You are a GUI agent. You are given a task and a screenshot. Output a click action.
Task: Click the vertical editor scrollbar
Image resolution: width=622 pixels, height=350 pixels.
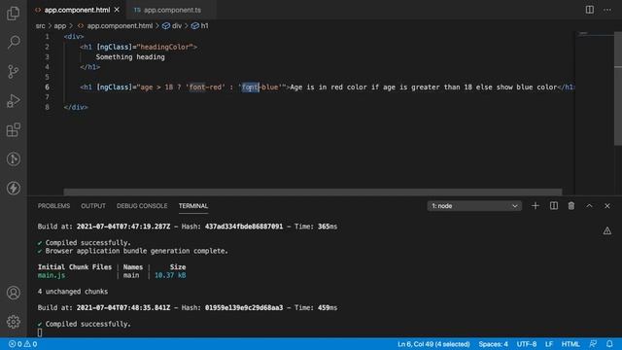tap(618, 88)
